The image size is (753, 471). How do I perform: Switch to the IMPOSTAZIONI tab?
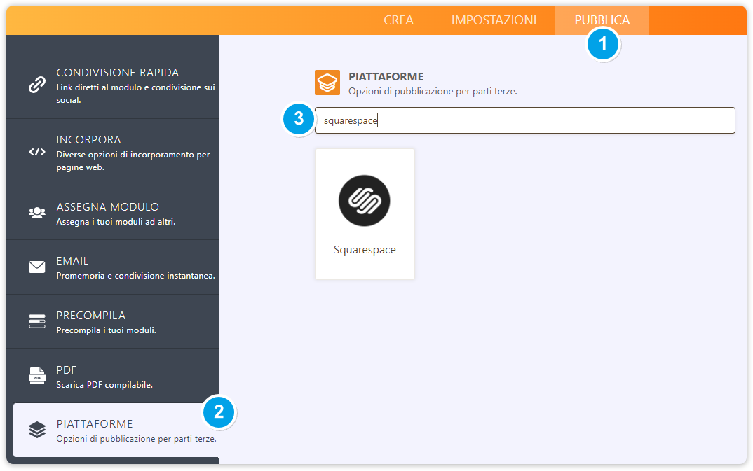[x=493, y=20]
